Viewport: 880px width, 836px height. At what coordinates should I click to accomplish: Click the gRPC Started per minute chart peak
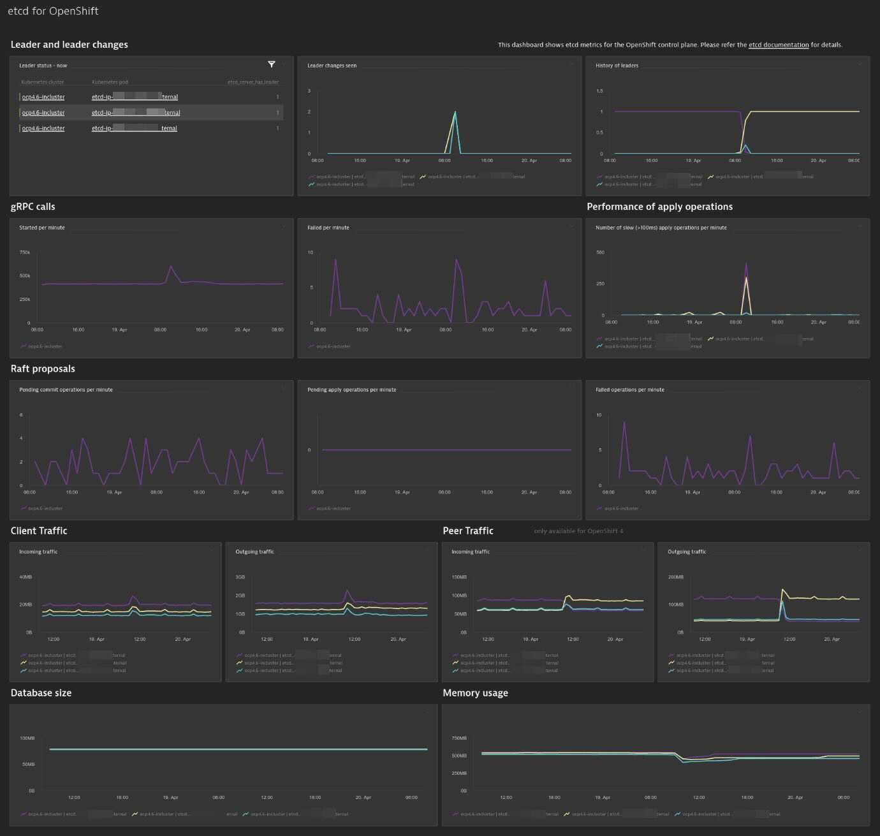(x=171, y=267)
